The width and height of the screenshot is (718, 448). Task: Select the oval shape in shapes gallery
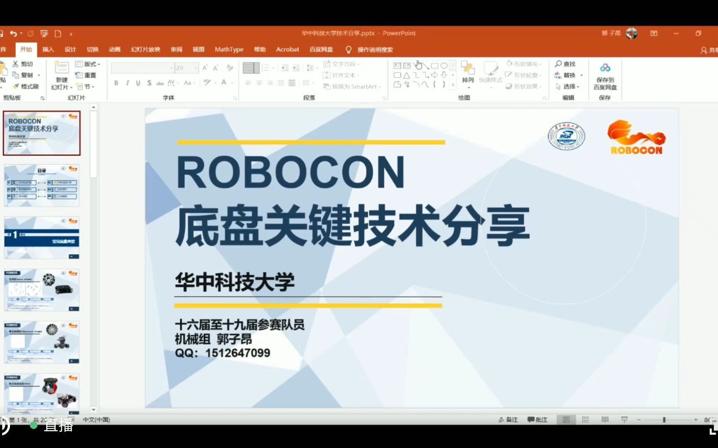pyautogui.click(x=444, y=66)
